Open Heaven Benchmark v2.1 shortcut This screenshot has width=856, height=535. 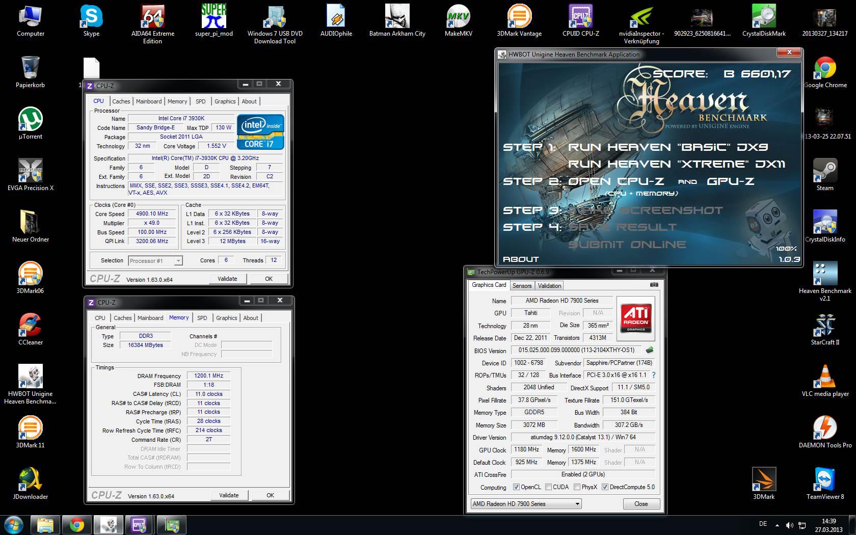point(825,281)
